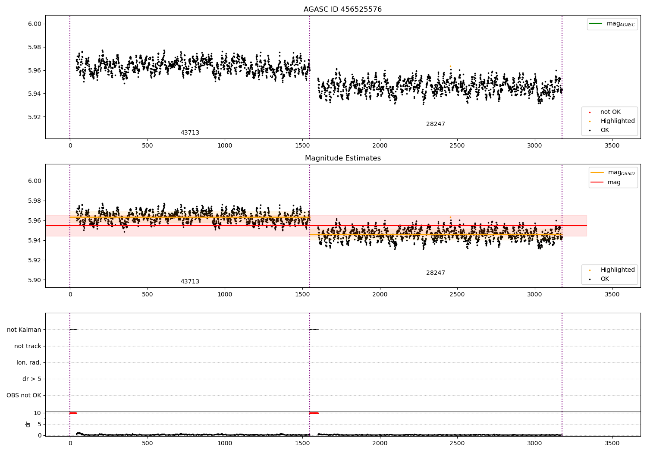Image resolution: width=647 pixels, height=453 pixels.
Task: Click the 5.90 y-tick in Magnitude Estimates plot
Action: [34, 280]
